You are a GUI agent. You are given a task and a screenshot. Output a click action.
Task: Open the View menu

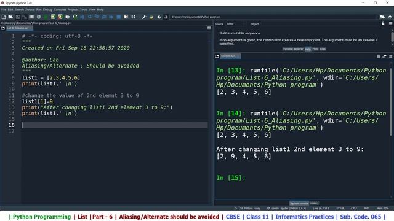[x=92, y=10]
